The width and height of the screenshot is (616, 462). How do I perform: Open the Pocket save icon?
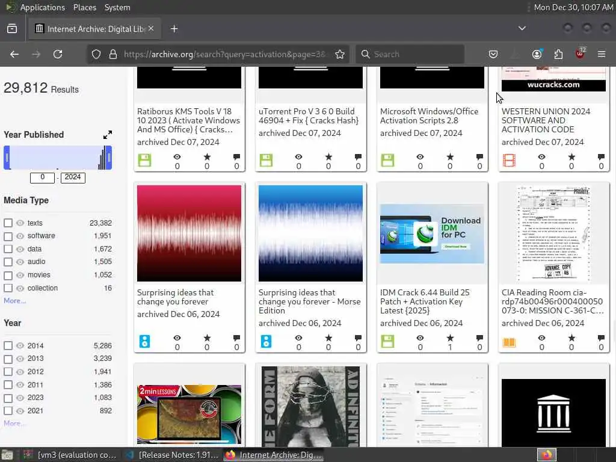click(493, 54)
